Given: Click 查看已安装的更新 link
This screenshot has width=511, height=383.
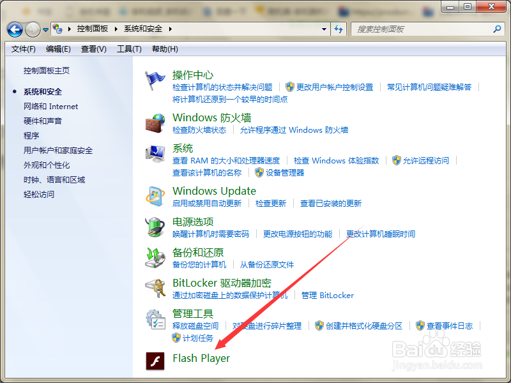Looking at the screenshot, I should (x=331, y=204).
